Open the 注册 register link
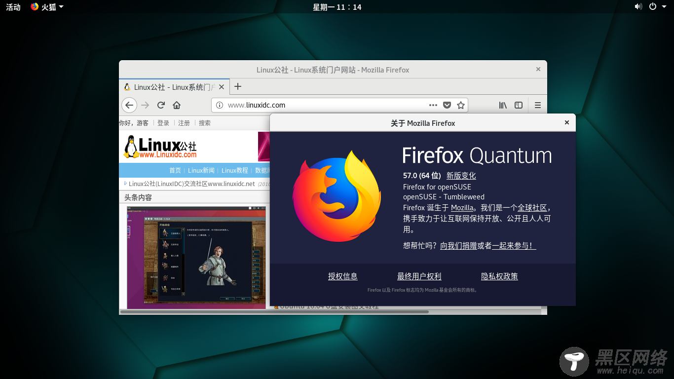The image size is (674, 379). click(184, 123)
